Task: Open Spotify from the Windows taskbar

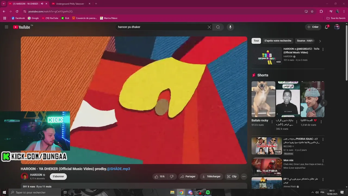Action: tap(208, 192)
